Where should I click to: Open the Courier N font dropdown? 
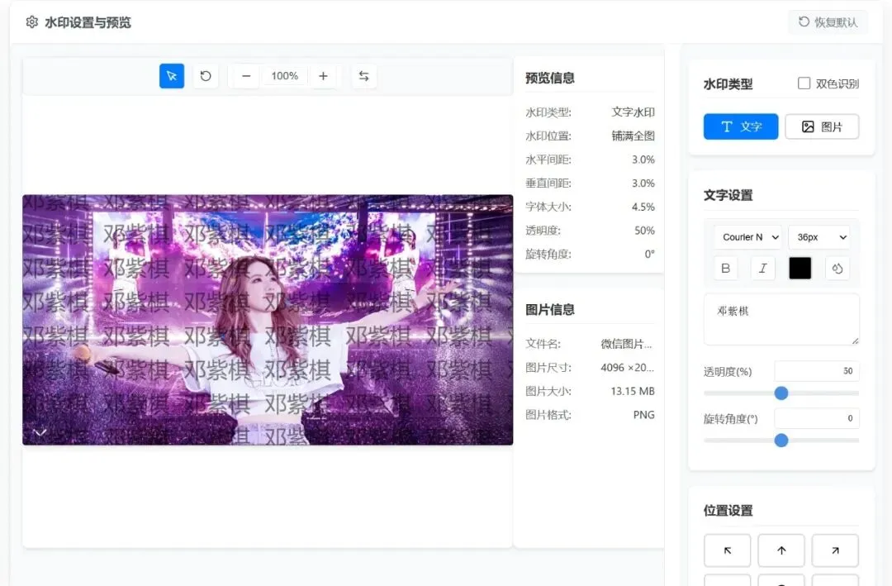[x=748, y=237]
